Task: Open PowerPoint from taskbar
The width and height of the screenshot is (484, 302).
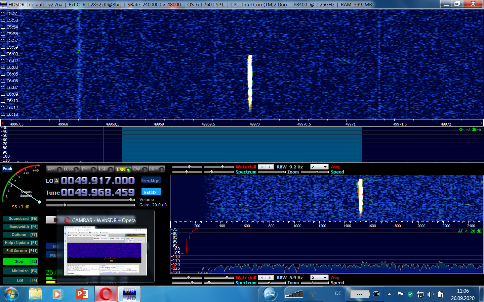Action: [x=82, y=294]
